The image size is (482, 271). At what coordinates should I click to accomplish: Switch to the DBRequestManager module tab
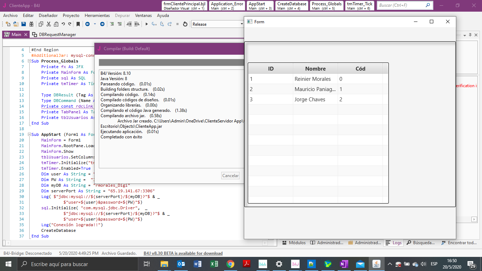tap(54, 35)
